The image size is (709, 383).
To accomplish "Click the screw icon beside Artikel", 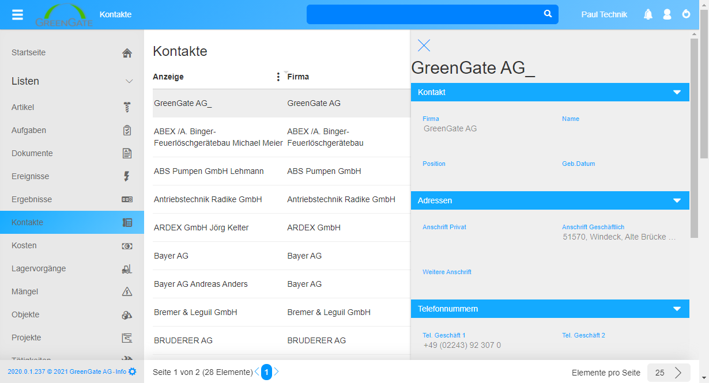I will (127, 107).
